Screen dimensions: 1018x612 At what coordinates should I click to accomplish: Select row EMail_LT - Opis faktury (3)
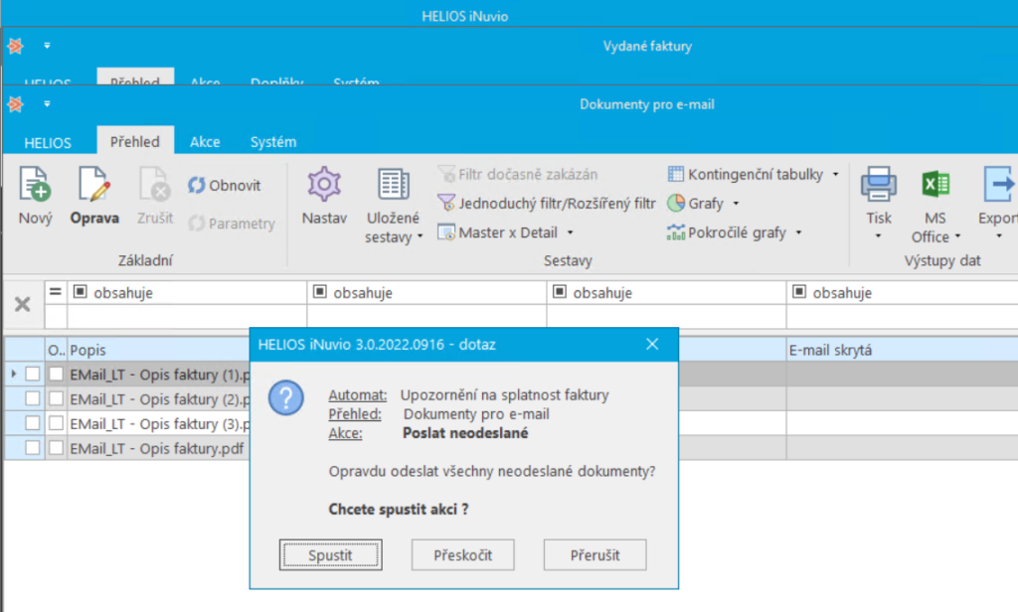tap(160, 423)
